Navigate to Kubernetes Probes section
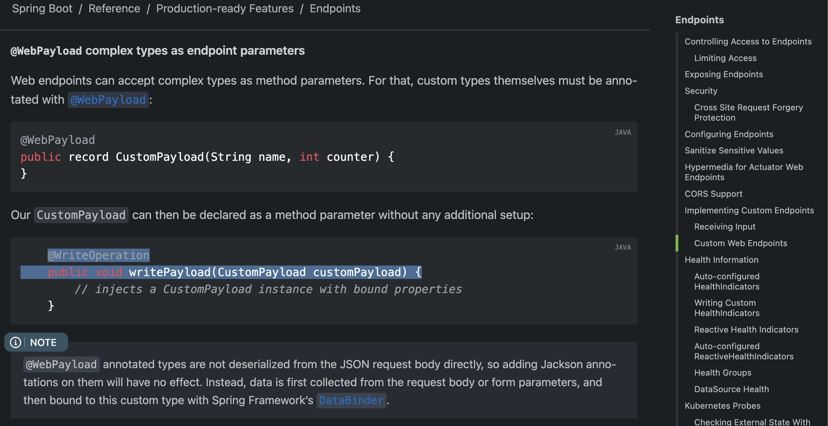The image size is (828, 426). pos(722,406)
